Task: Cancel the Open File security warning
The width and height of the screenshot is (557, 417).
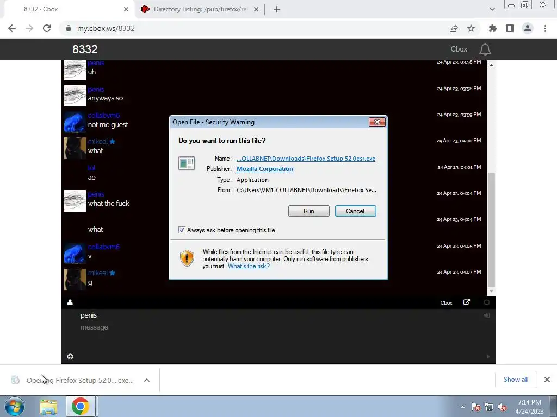Action: [355, 211]
